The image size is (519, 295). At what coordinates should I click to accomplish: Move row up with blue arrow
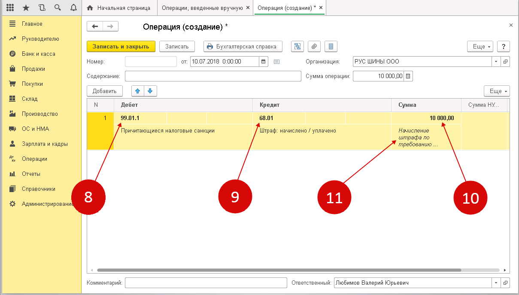[137, 91]
